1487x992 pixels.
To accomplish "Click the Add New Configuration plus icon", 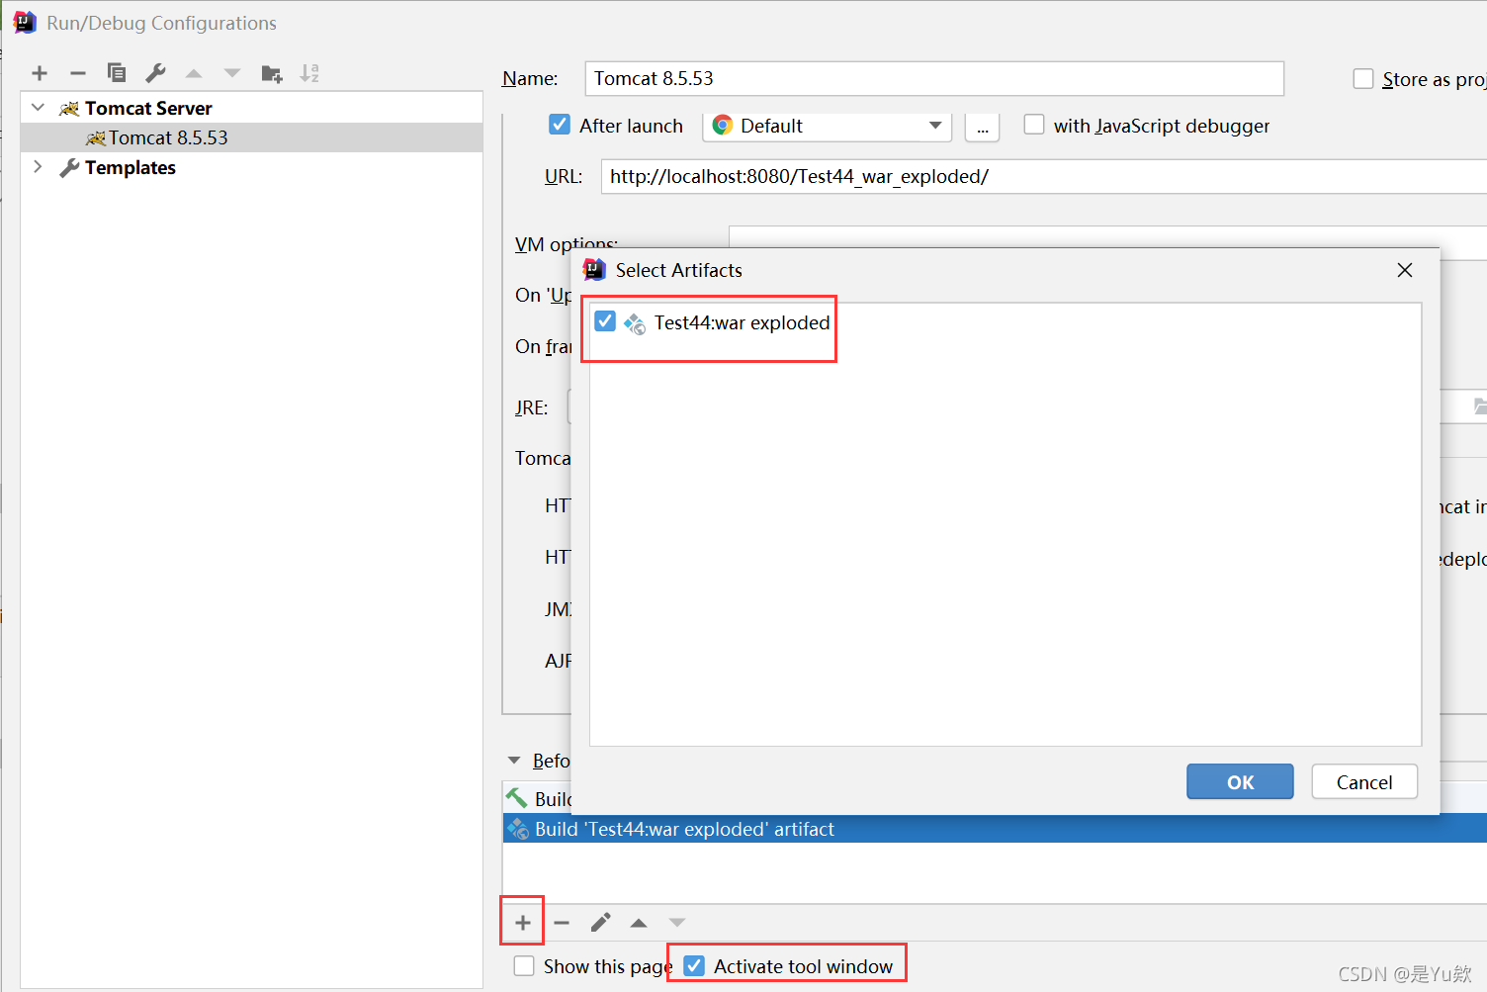I will click(40, 73).
